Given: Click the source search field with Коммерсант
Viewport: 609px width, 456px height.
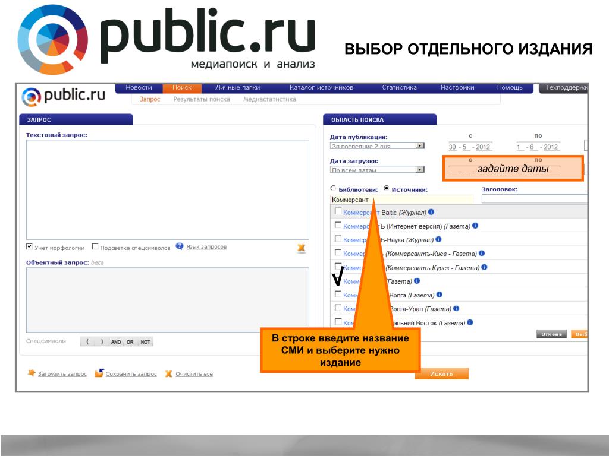Looking at the screenshot, I should tap(401, 199).
